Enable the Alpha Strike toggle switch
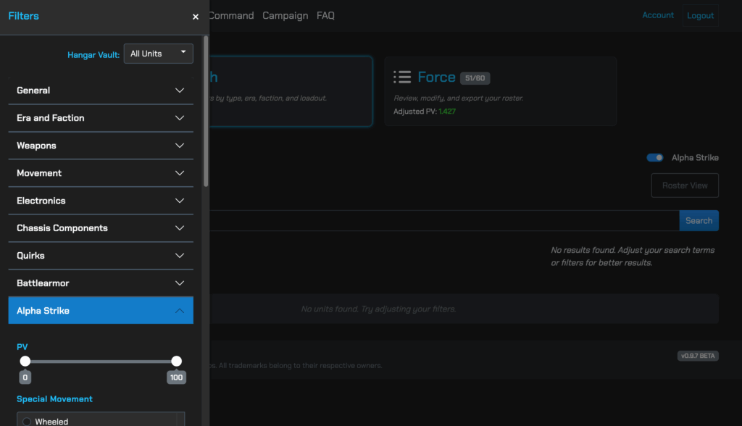Image resolution: width=742 pixels, height=426 pixels. 654,157
